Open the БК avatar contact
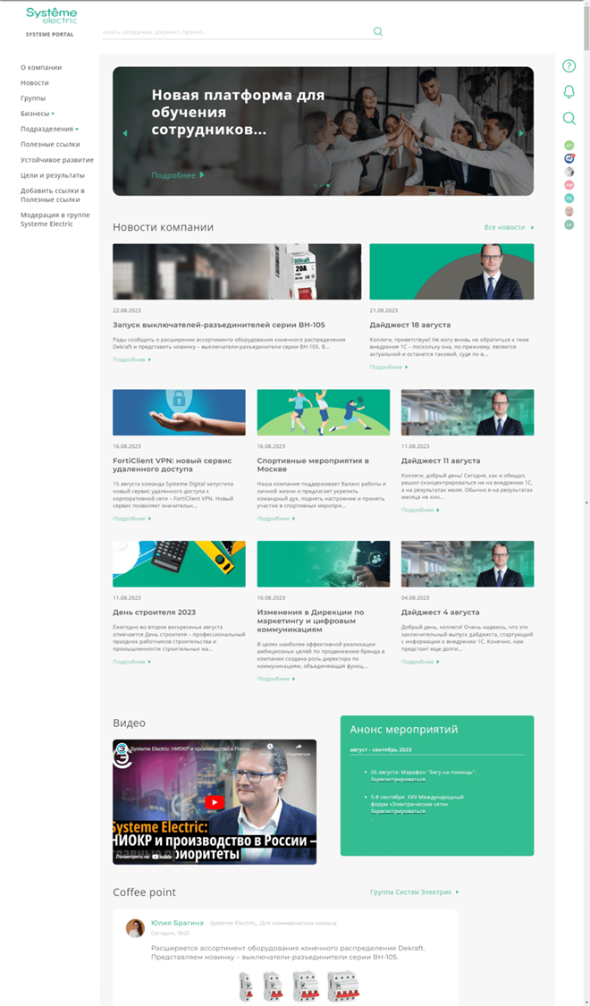 pyautogui.click(x=569, y=224)
